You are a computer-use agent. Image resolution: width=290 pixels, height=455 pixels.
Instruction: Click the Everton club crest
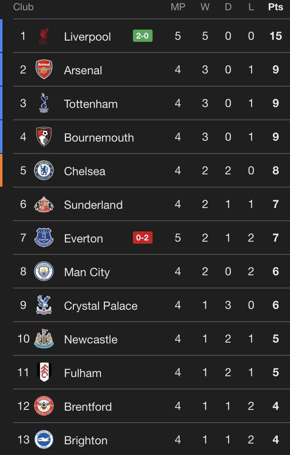coord(43,238)
